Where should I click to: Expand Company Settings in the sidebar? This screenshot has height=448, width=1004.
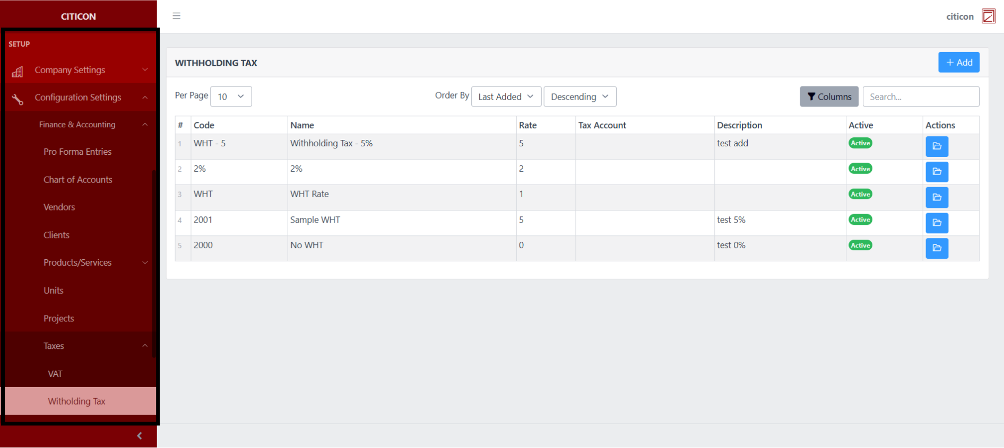[x=80, y=70]
